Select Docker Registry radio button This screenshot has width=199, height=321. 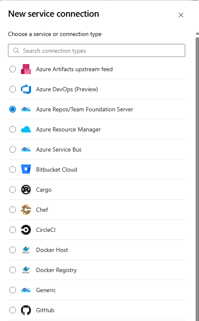point(13,270)
